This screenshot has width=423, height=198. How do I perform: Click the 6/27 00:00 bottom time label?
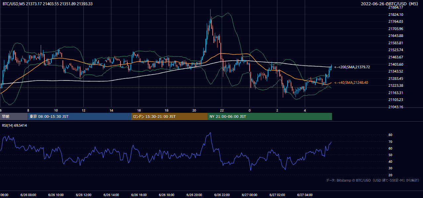(x=250, y=195)
